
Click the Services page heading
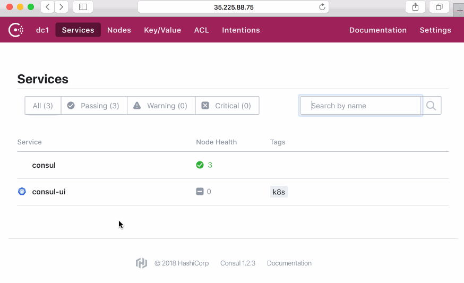pos(42,79)
